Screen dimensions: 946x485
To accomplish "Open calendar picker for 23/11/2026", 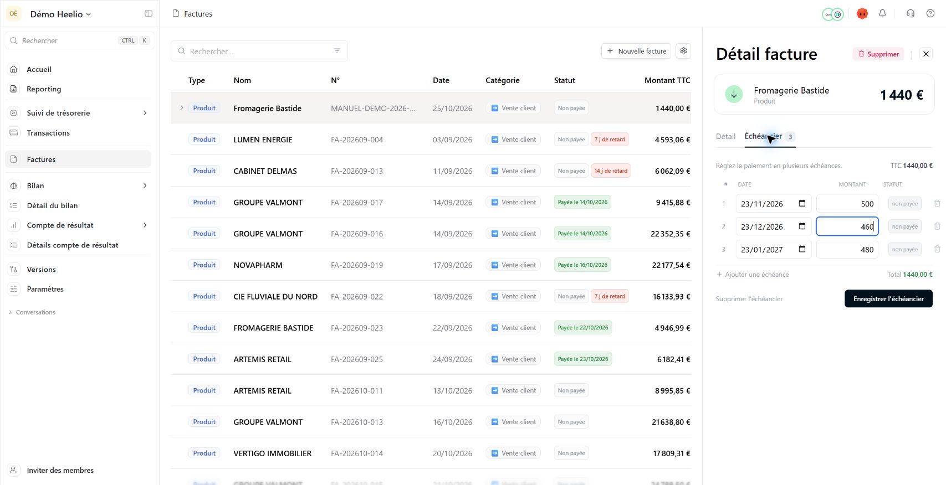I will tap(802, 203).
